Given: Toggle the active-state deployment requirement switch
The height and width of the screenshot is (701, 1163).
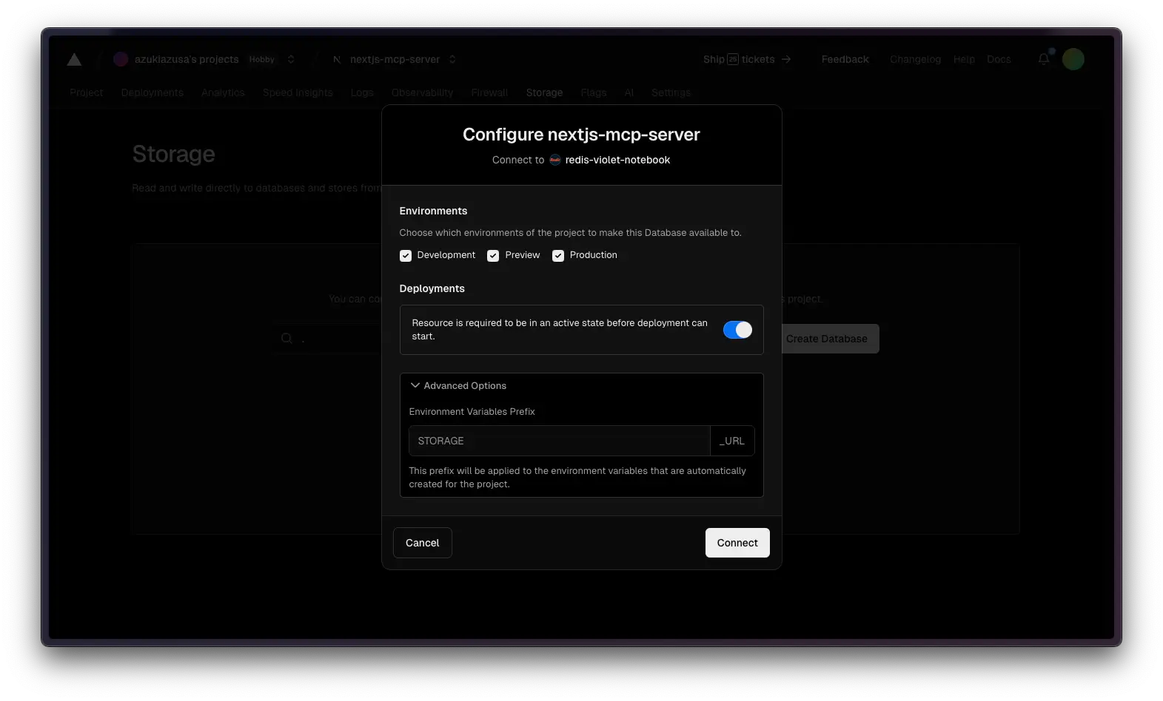Looking at the screenshot, I should click(737, 330).
